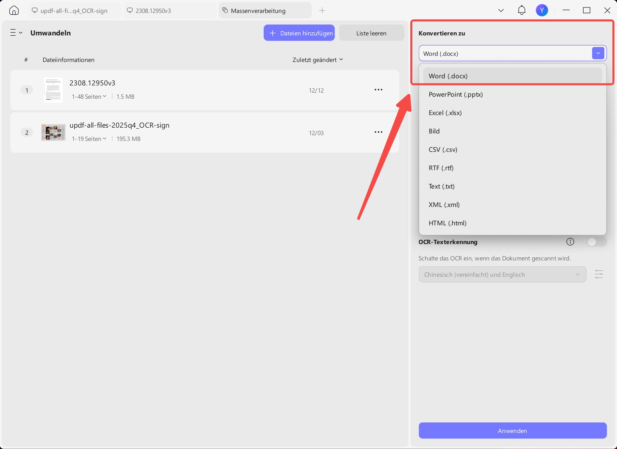617x449 pixels.
Task: Open the batch tools list menu icon
Action: point(16,33)
